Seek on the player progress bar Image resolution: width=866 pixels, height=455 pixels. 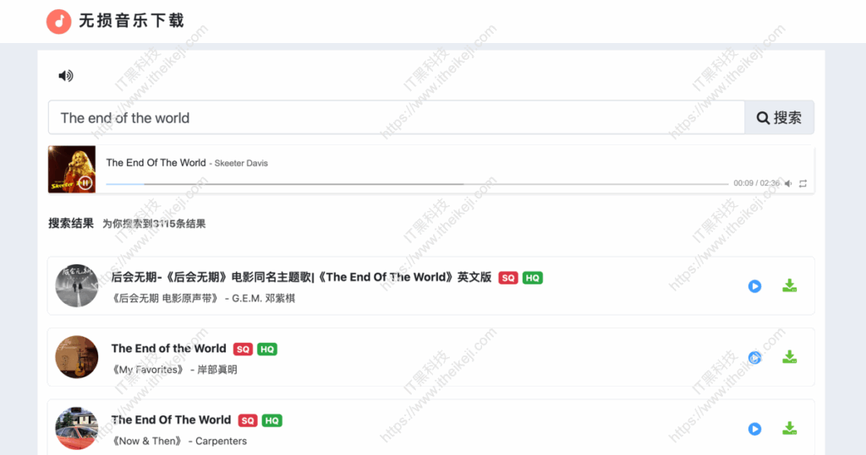point(417,184)
